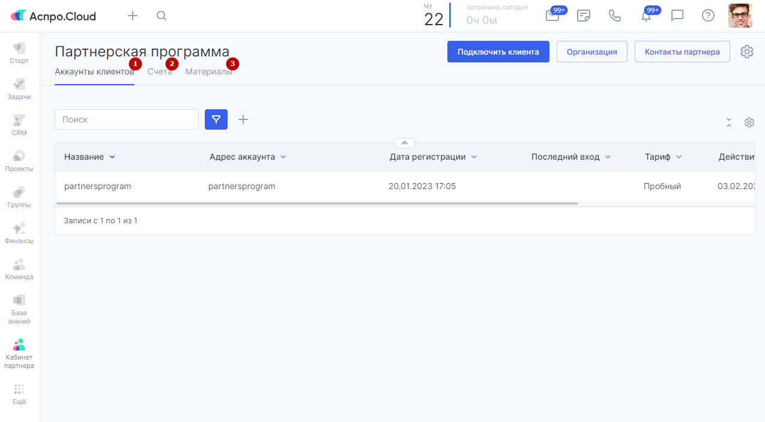The width and height of the screenshot is (765, 422).
Task: Open notifications bell icon
Action: pyautogui.click(x=646, y=16)
